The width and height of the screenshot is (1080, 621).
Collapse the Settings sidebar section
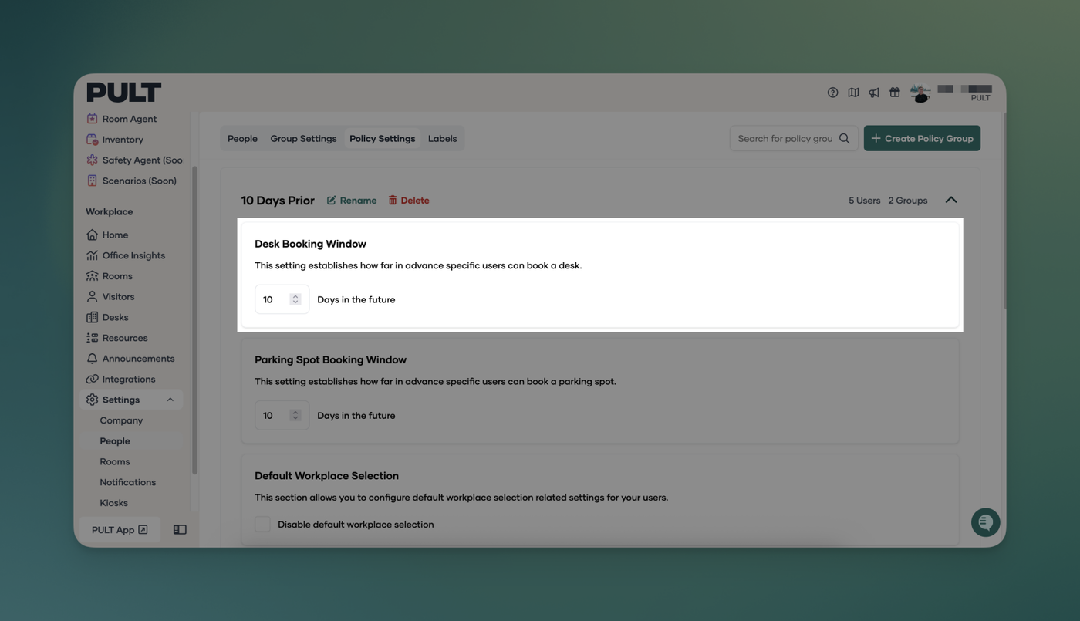tap(170, 400)
